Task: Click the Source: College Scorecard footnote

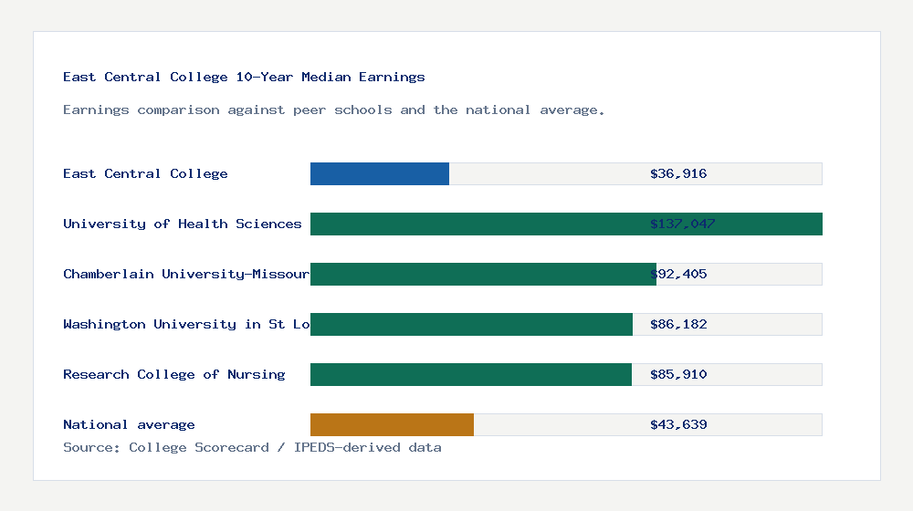Action: tap(252, 447)
